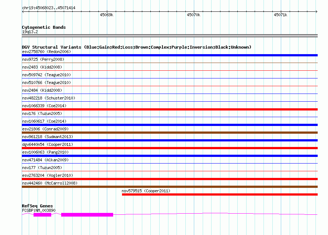Click the 19q13.2 band label
The image size is (328, 235).
pos(30,32)
